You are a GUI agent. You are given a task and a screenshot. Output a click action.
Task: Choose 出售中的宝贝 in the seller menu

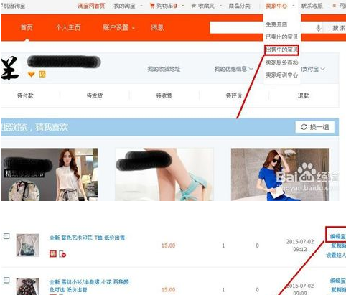point(281,50)
